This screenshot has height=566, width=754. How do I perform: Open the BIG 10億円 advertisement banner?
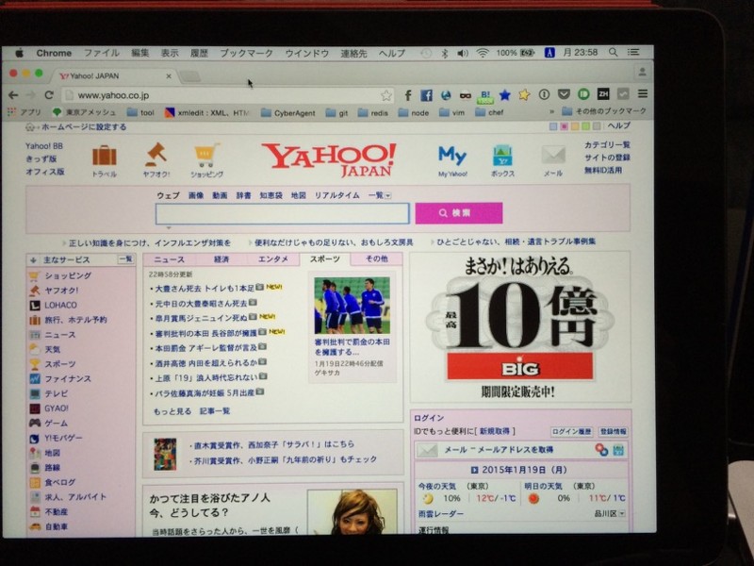(x=520, y=326)
